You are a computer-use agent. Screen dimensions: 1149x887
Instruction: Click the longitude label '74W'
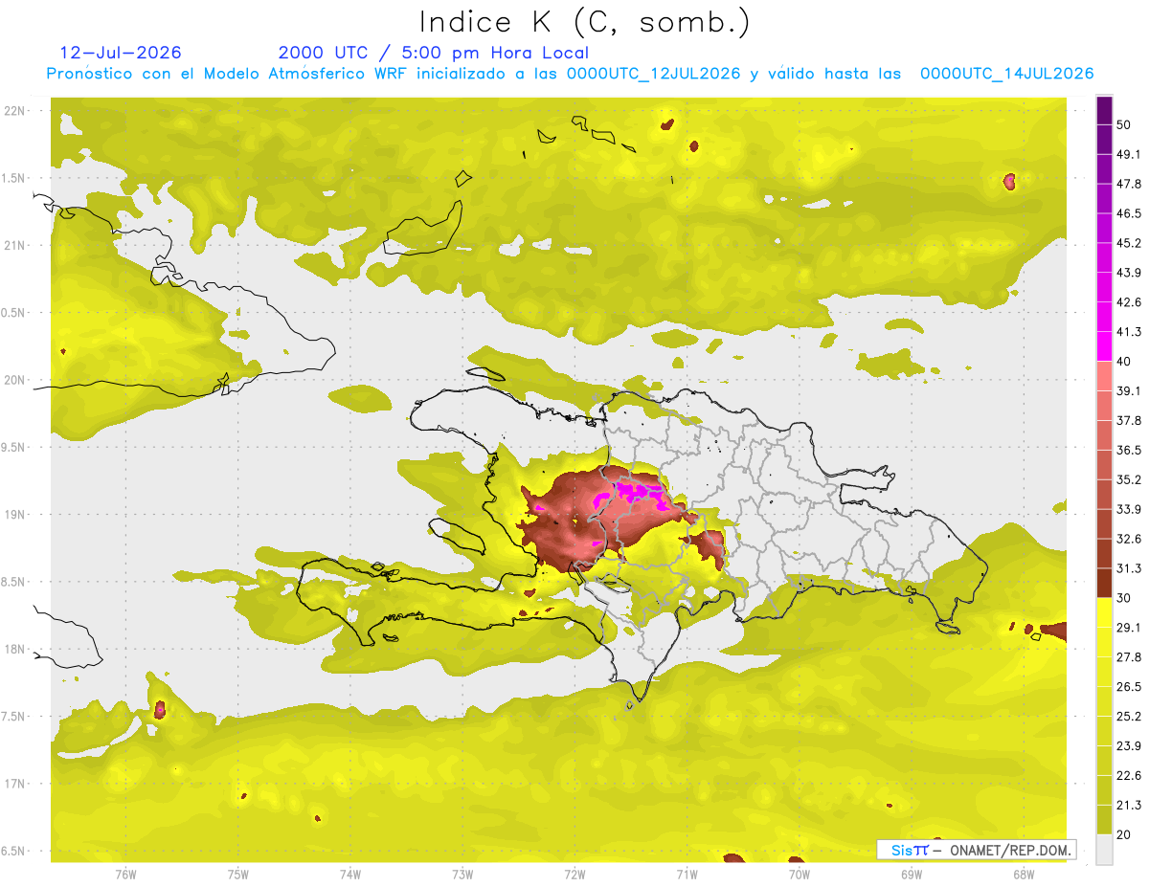pos(350,875)
